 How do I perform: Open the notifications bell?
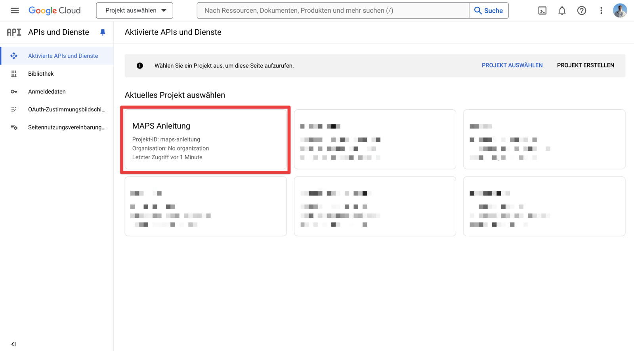coord(562,11)
